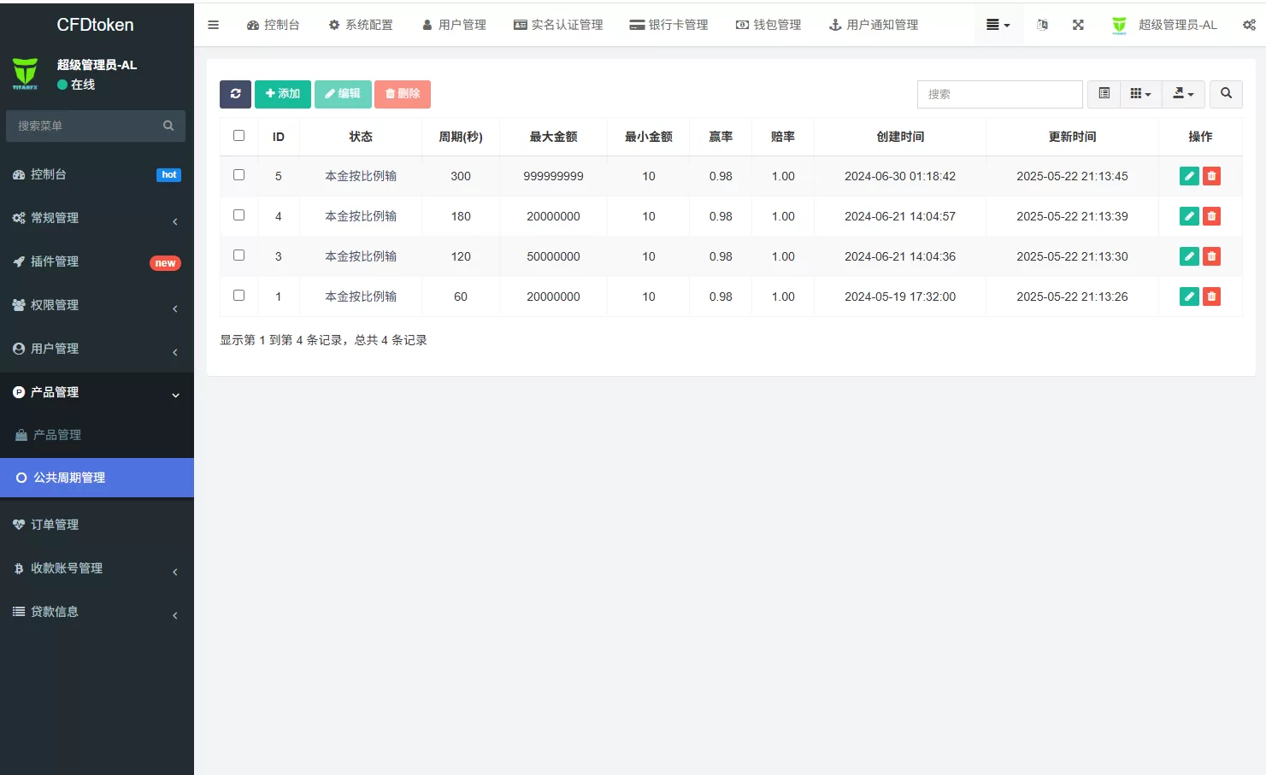1266x775 pixels.
Task: Click the 添加 button to add record
Action: point(282,94)
